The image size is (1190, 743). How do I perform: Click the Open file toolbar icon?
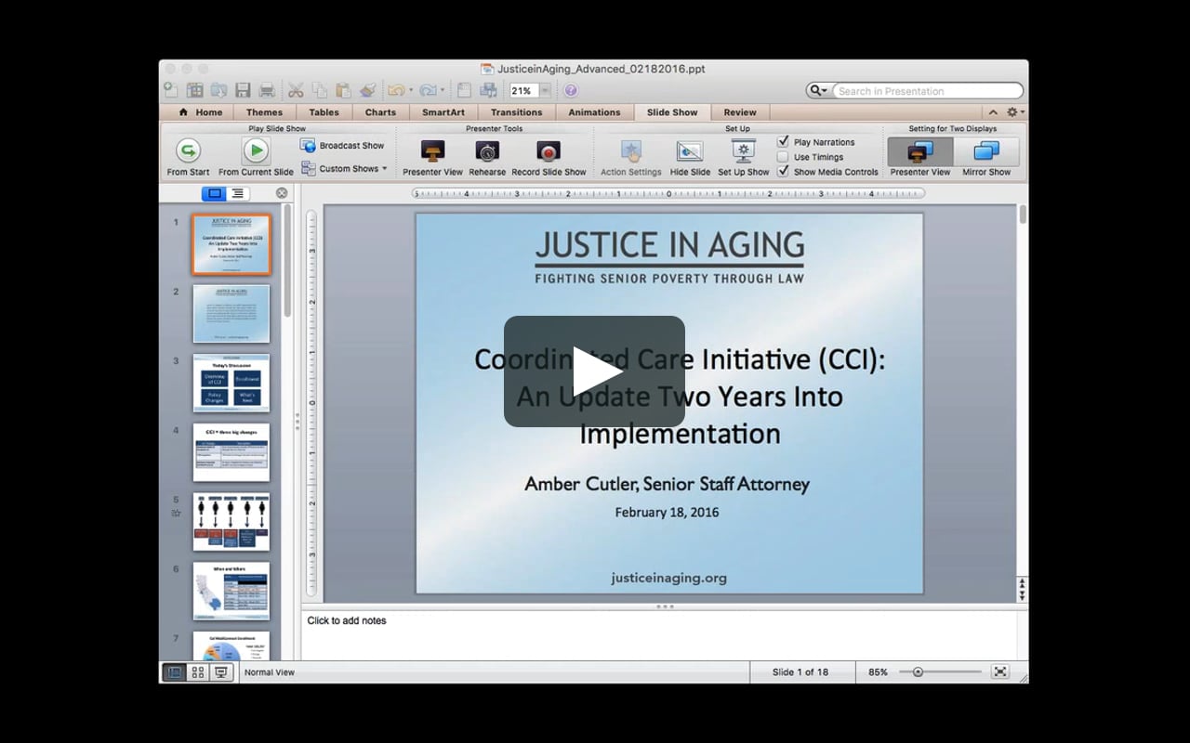(219, 90)
